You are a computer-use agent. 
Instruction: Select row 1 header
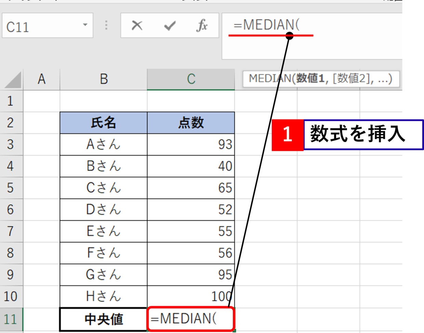[x=11, y=101]
